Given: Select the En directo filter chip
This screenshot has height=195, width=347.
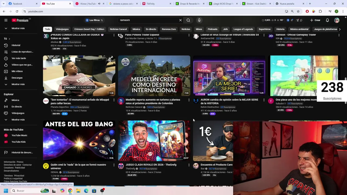Looking at the screenshot, I should pos(151,29).
